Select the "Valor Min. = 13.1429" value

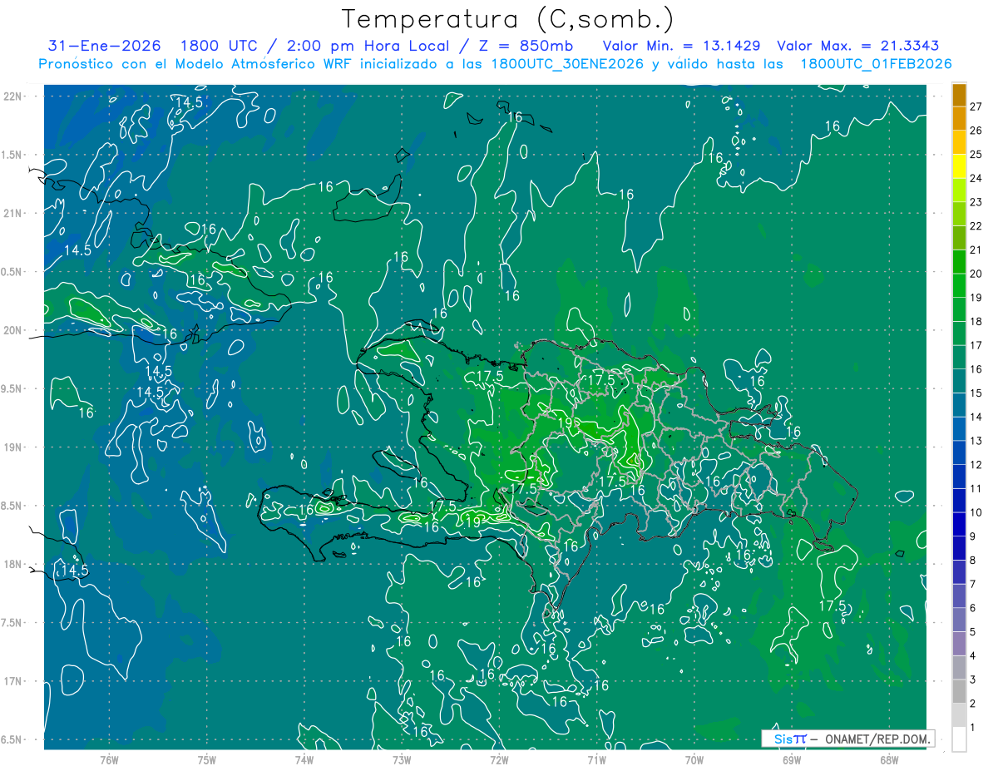coord(683,46)
